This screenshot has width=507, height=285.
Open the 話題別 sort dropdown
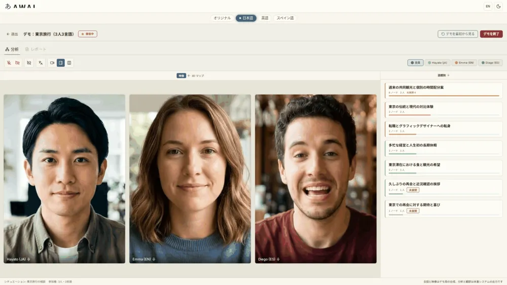(x=444, y=75)
